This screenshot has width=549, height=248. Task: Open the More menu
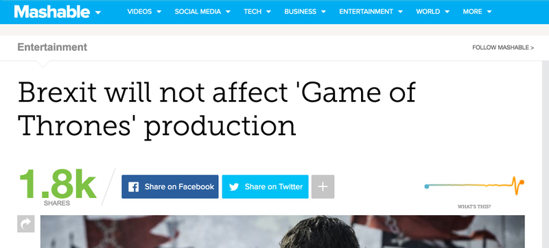(472, 12)
